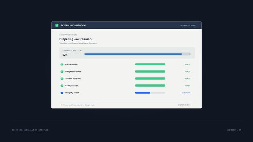Click the READY status for Configuration
The height and width of the screenshot is (142, 253).
pyautogui.click(x=187, y=86)
